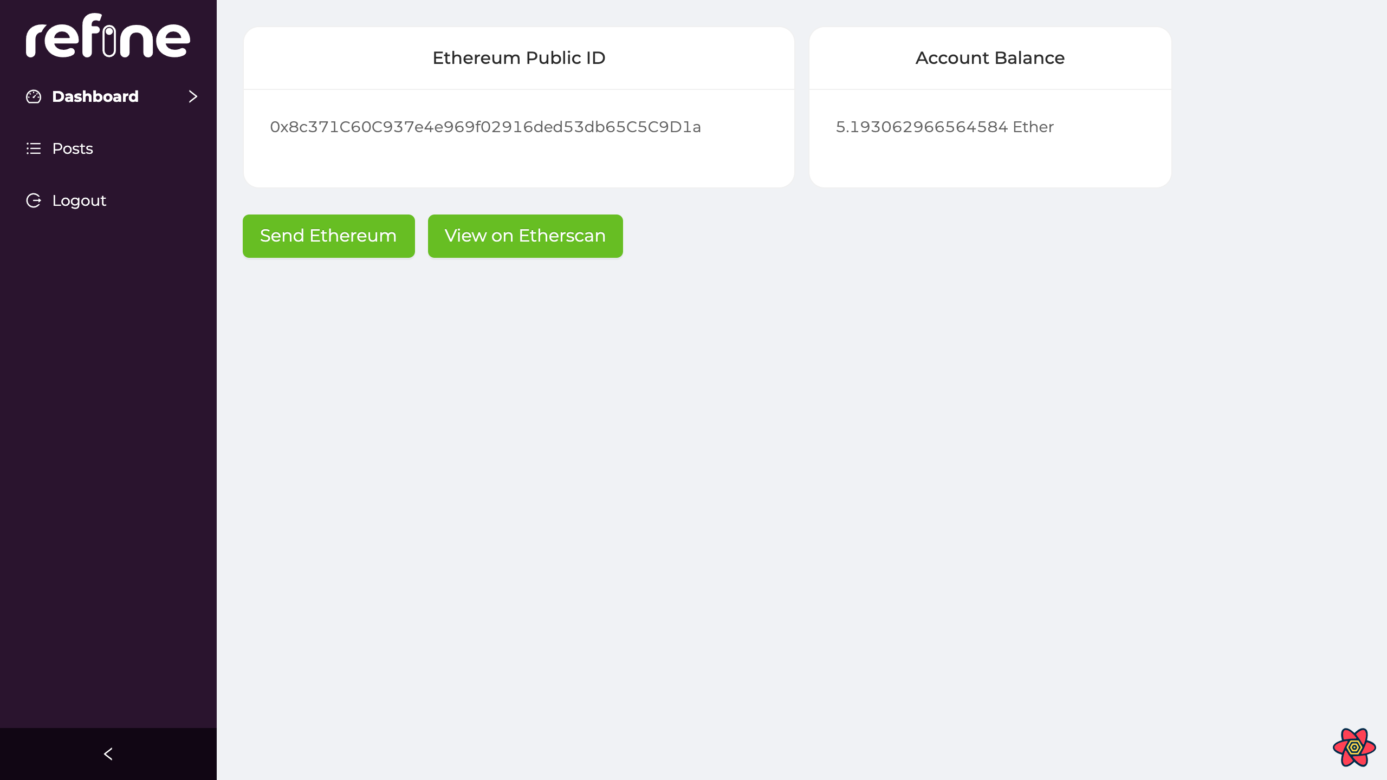The height and width of the screenshot is (780, 1387).
Task: Click the word Ether after the balance
Action: [x=1033, y=127]
